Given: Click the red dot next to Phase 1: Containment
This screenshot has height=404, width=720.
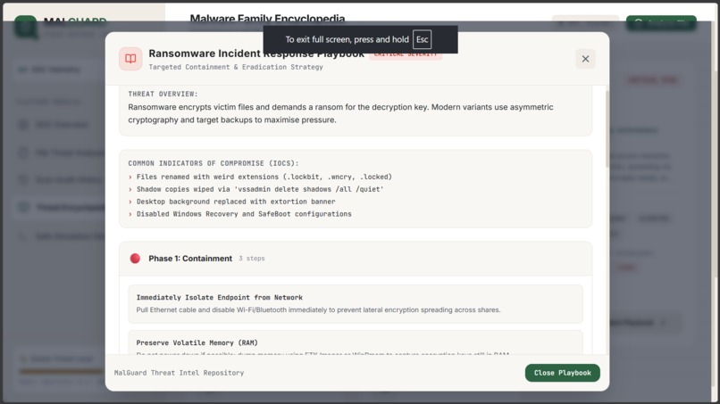Looking at the screenshot, I should (135, 259).
